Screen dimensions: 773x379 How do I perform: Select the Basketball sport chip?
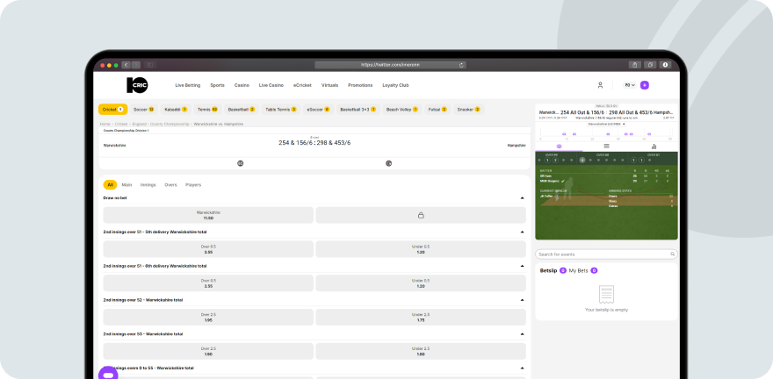(x=242, y=110)
